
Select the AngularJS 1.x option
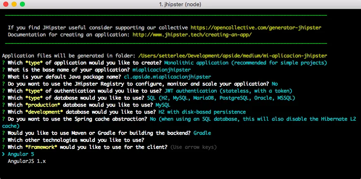[x=27, y=161]
